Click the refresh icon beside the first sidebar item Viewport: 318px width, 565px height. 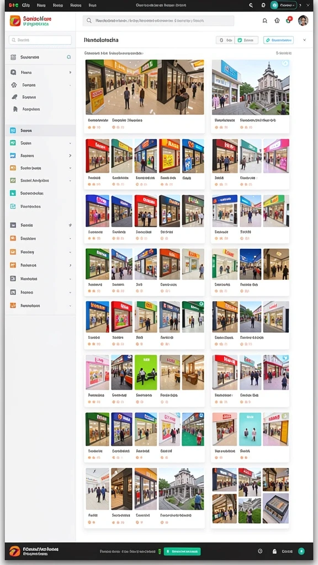click(69, 57)
